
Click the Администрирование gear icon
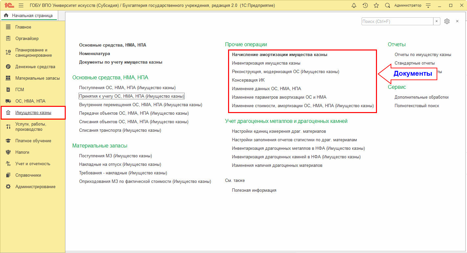click(8, 186)
